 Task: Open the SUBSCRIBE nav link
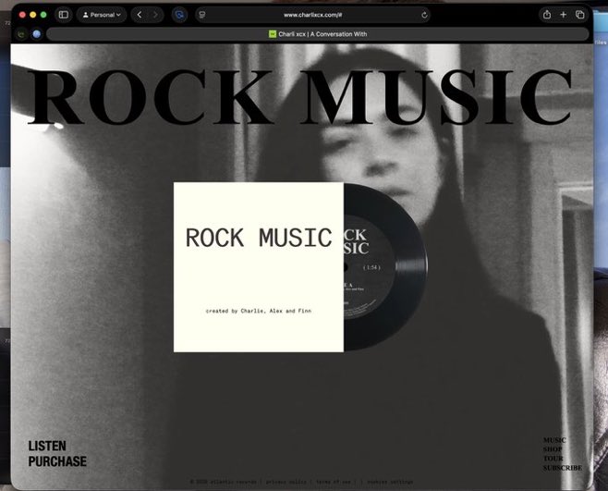tap(562, 468)
